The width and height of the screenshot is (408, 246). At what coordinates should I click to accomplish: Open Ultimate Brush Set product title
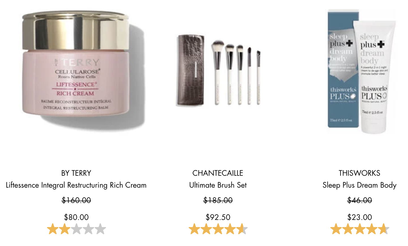point(218,185)
